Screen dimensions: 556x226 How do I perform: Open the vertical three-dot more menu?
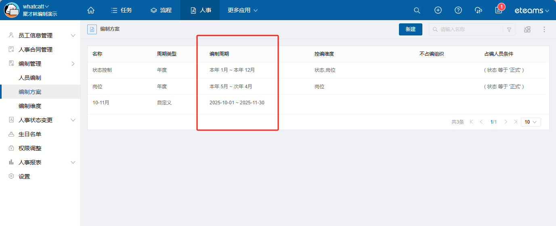[x=544, y=29]
